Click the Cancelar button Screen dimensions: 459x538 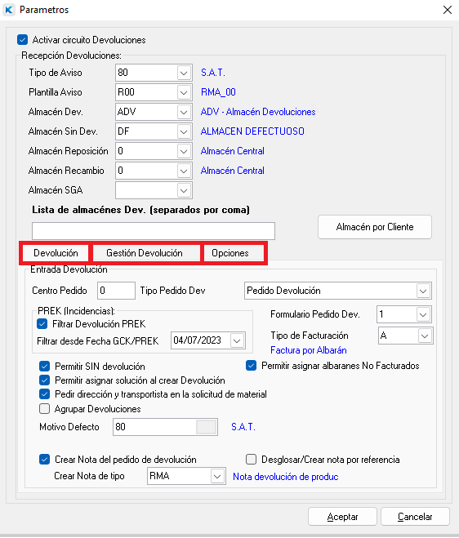415,517
